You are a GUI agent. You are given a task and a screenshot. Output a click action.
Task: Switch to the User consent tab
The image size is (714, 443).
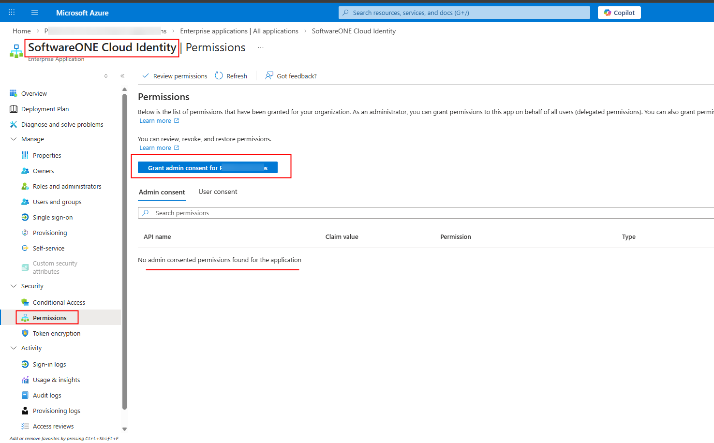(x=218, y=192)
